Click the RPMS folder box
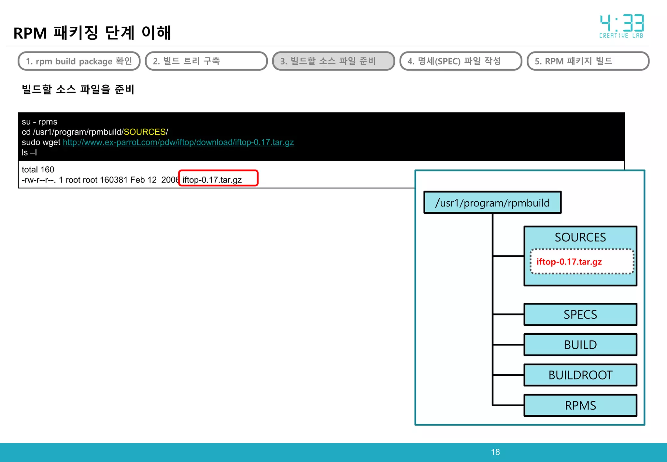The width and height of the screenshot is (667, 462). [580, 406]
